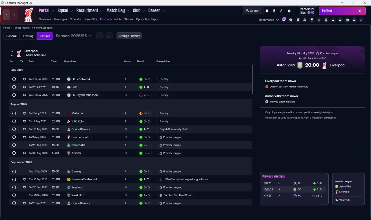Click the training cone shortcut icon
371x220 pixels.
pyautogui.click(x=319, y=20)
